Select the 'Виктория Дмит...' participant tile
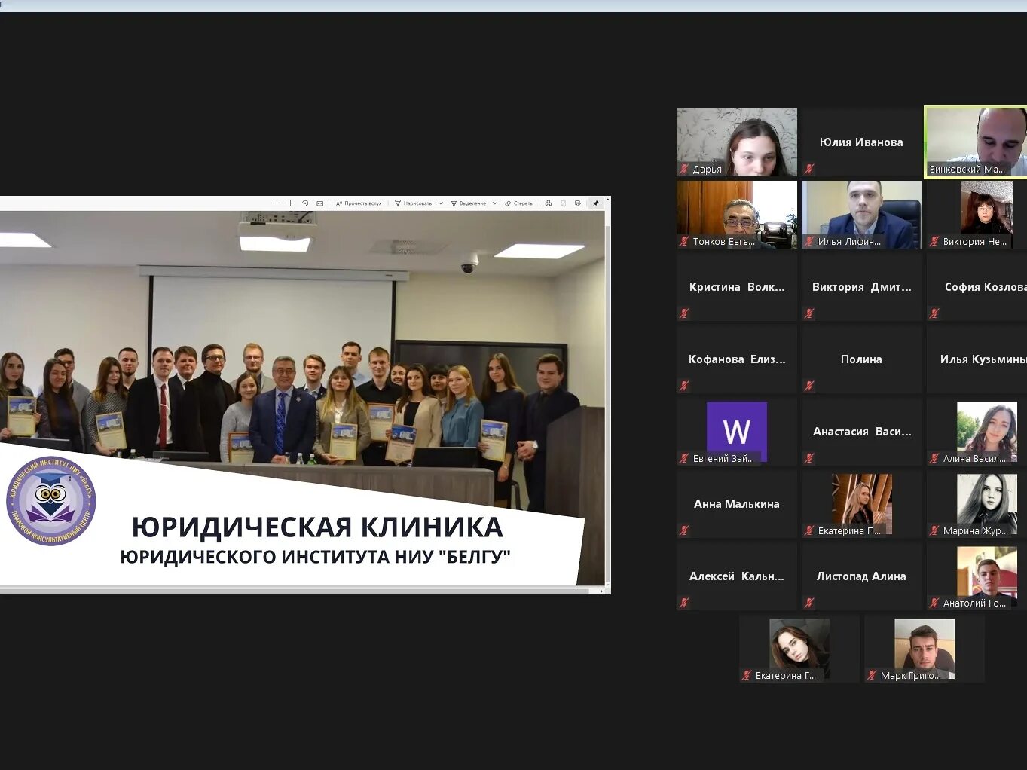This screenshot has height=770, width=1027. pyautogui.click(x=861, y=287)
